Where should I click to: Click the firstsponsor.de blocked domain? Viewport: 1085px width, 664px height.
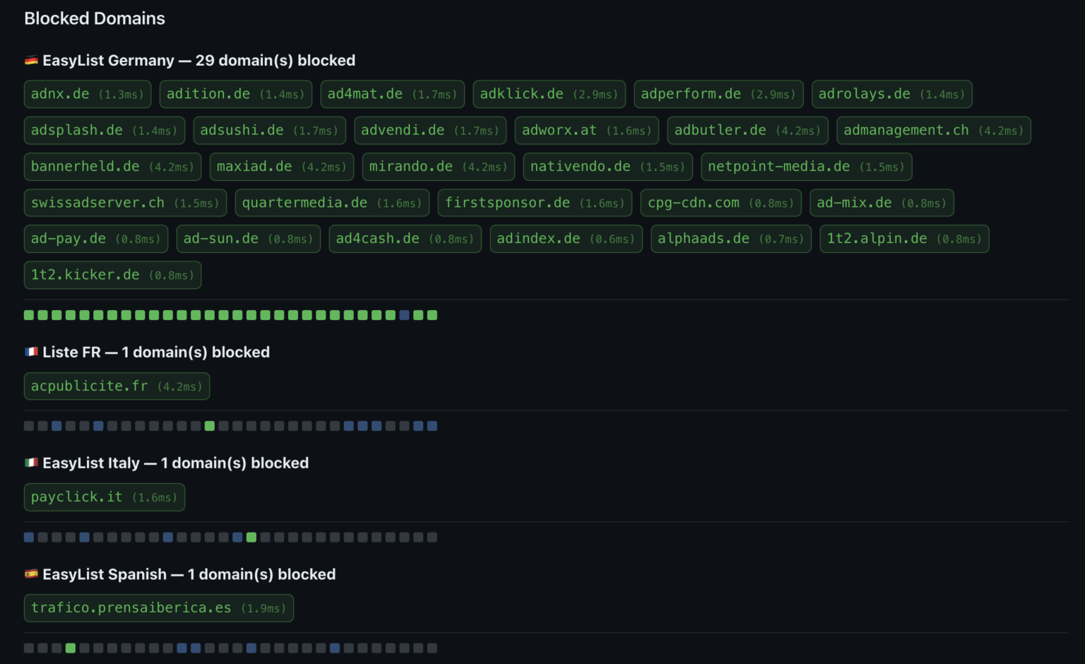click(535, 203)
